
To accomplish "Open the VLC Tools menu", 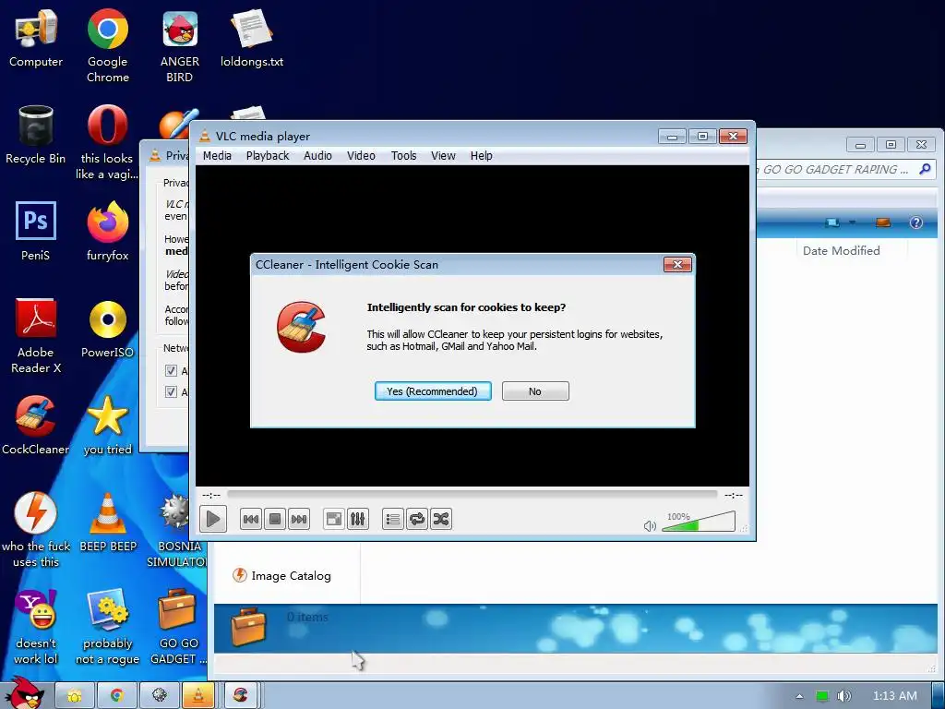I will coord(404,155).
